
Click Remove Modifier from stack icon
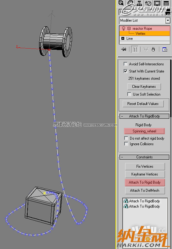pyautogui.click(x=153, y=49)
